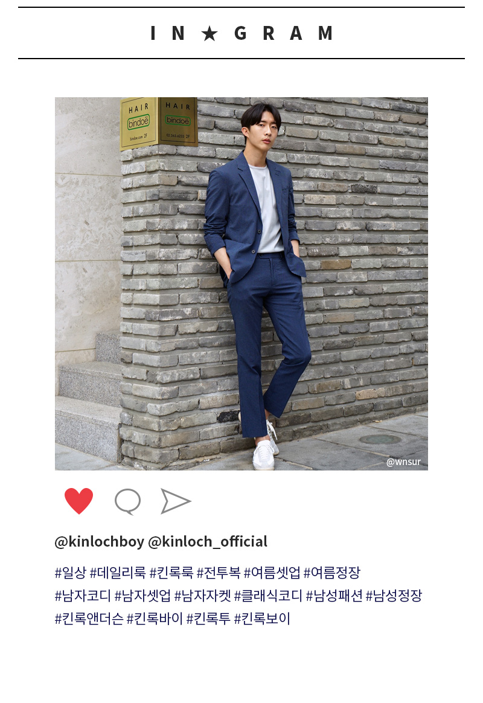Screen dimensions: 483x703
Task: Tap the red heart like icon
Action: point(79,500)
